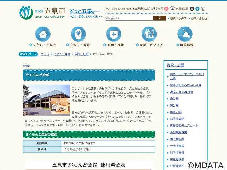Viewport: 227px width, 170px height.
Task: Select the large white あ text size icon
Action: click(x=173, y=9)
